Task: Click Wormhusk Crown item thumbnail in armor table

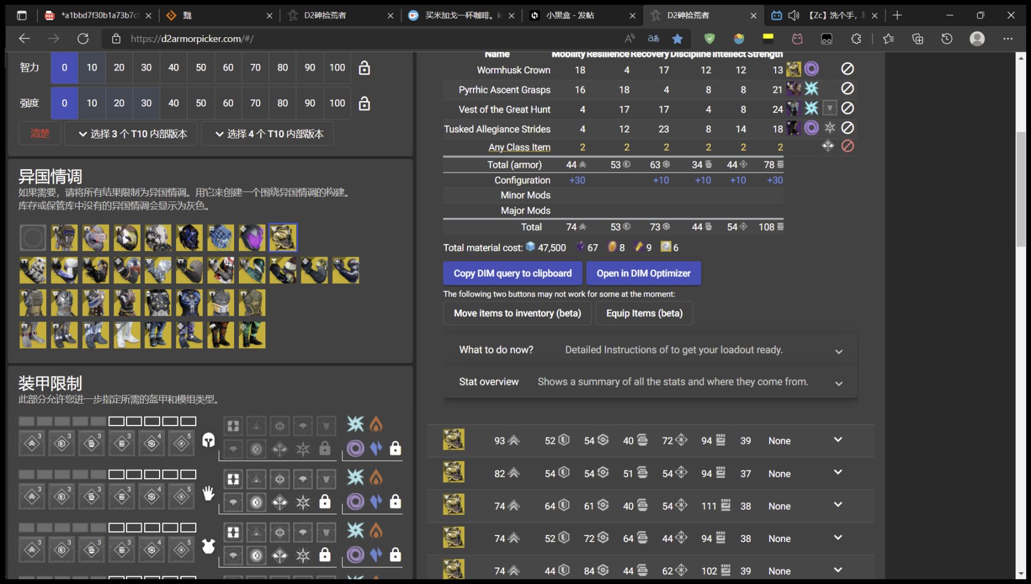Action: tap(793, 69)
